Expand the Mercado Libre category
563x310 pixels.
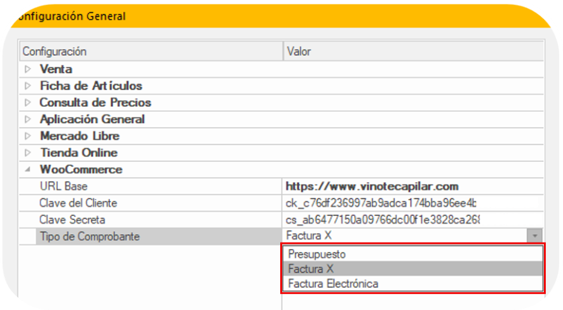click(28, 136)
